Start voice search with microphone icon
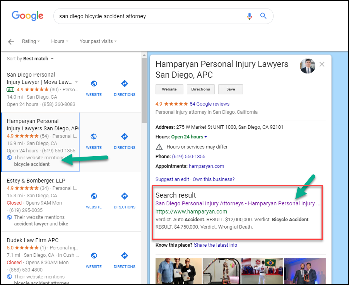Viewport: 349px width, 285px height. coord(250,16)
